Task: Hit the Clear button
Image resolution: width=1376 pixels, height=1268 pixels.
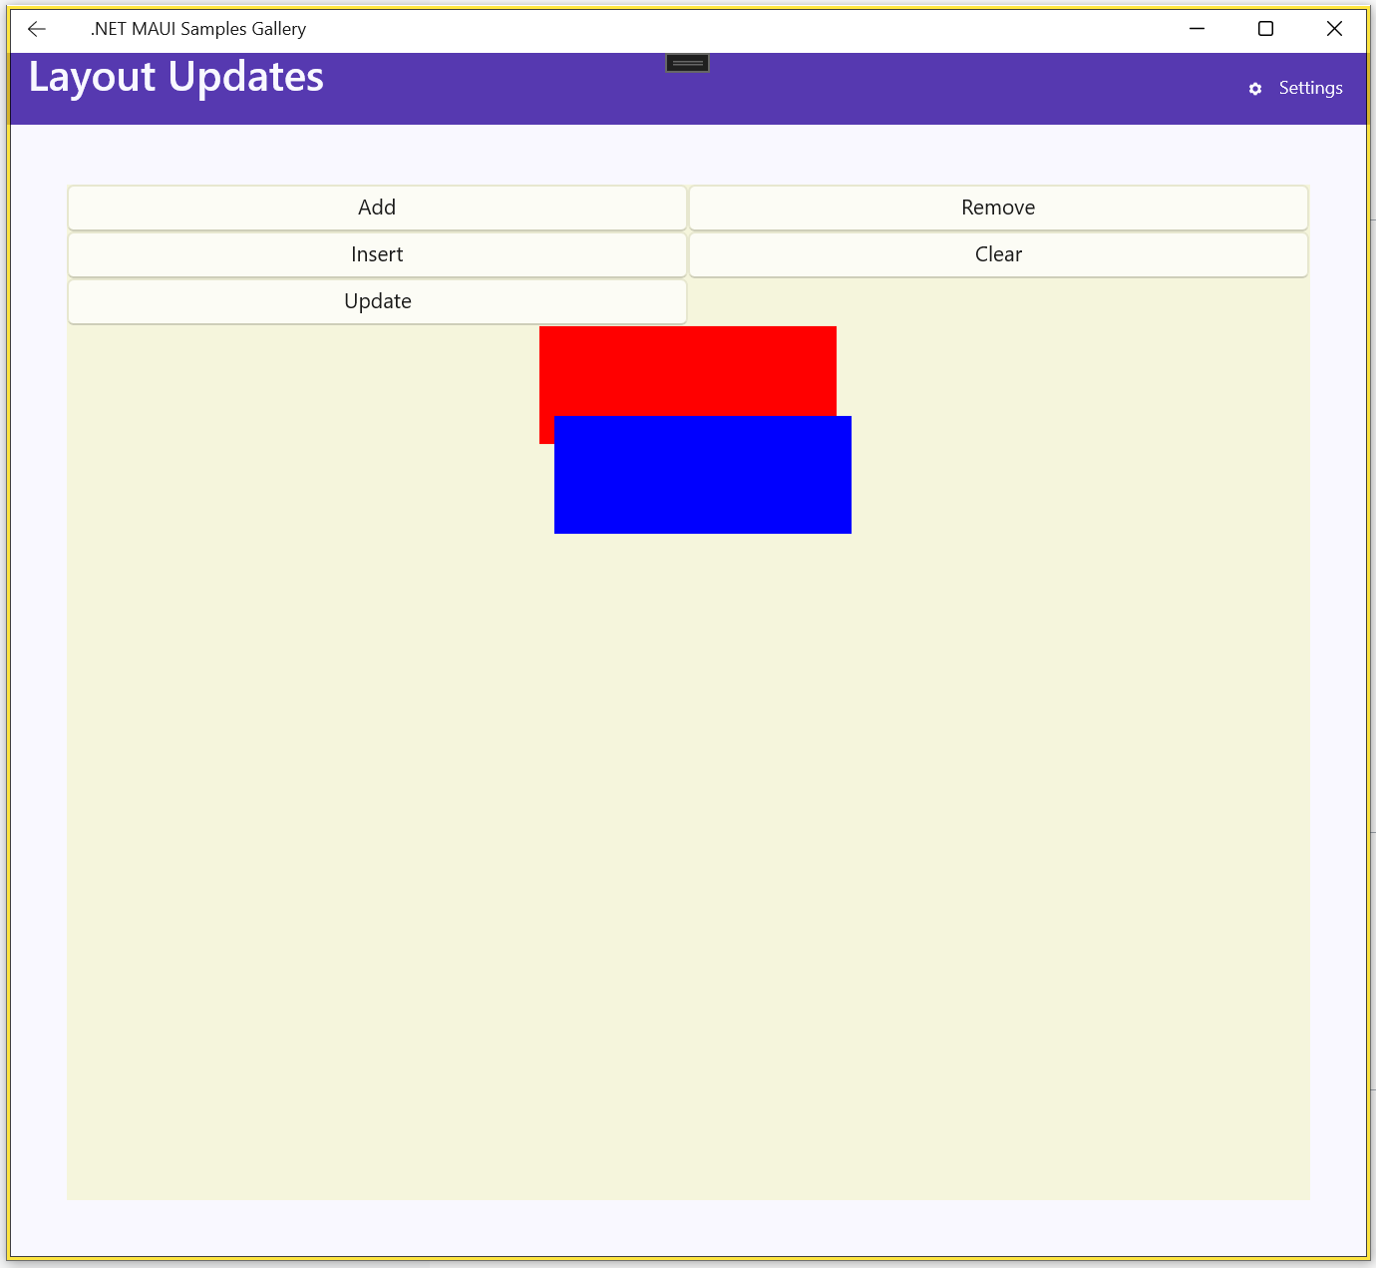Action: (998, 254)
